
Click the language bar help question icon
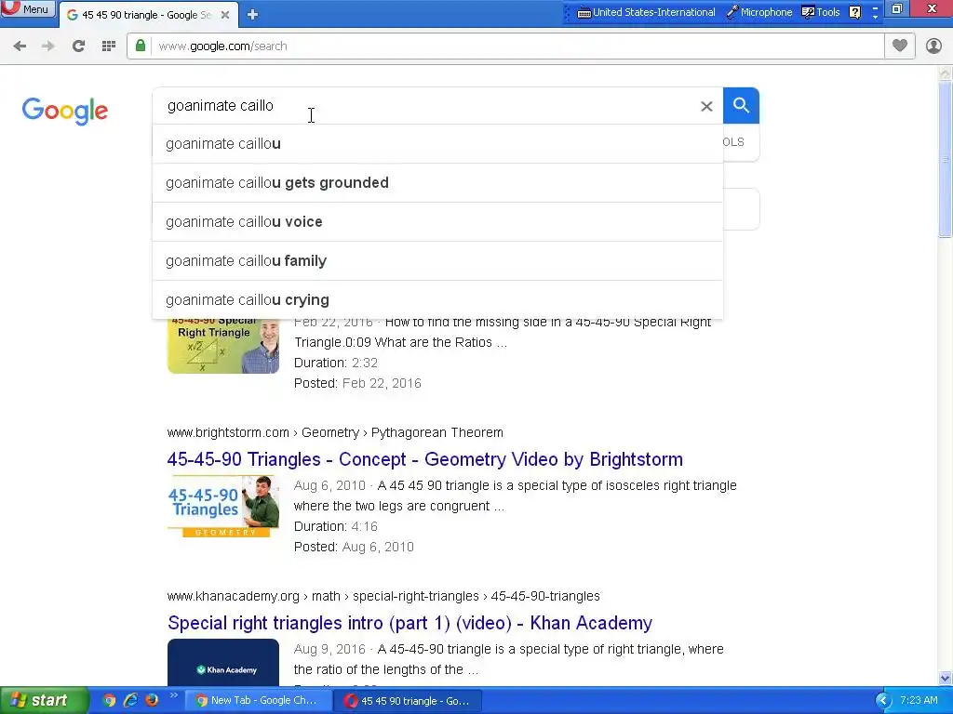click(854, 12)
